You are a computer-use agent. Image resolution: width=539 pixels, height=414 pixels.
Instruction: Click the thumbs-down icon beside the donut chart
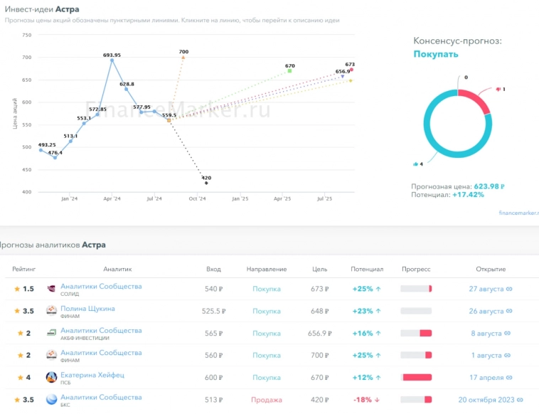click(498, 89)
